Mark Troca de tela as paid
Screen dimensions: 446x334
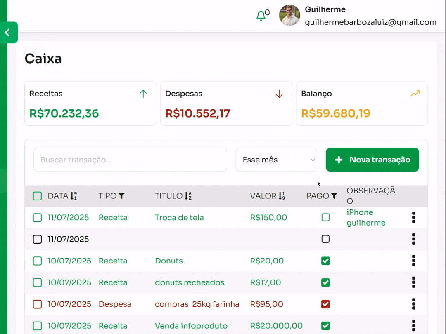point(325,217)
